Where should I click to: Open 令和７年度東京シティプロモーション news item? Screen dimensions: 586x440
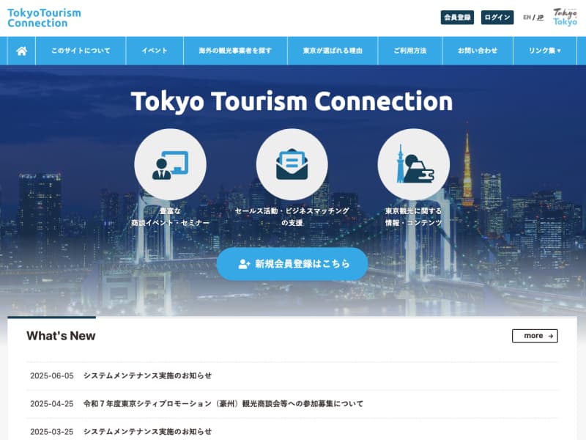(x=292, y=404)
